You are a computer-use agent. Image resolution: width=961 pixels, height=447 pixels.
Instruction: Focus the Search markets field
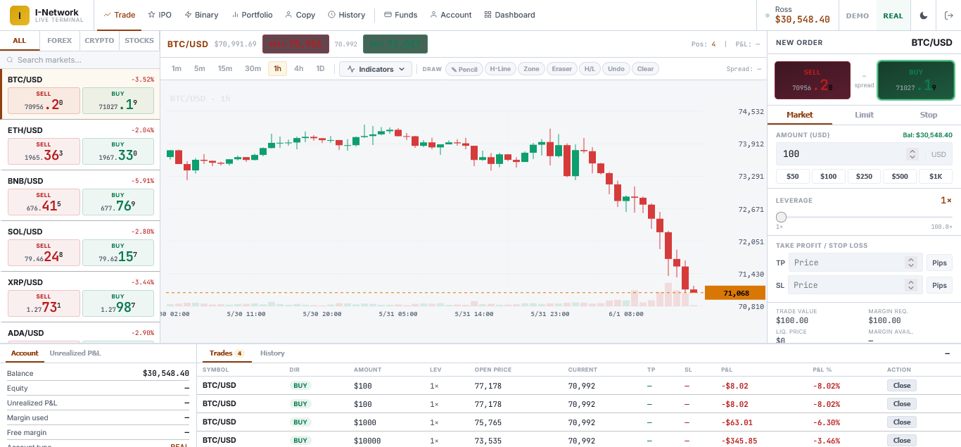[x=79, y=61]
